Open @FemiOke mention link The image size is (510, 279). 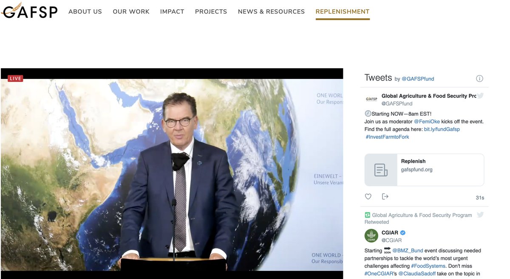pyautogui.click(x=427, y=122)
